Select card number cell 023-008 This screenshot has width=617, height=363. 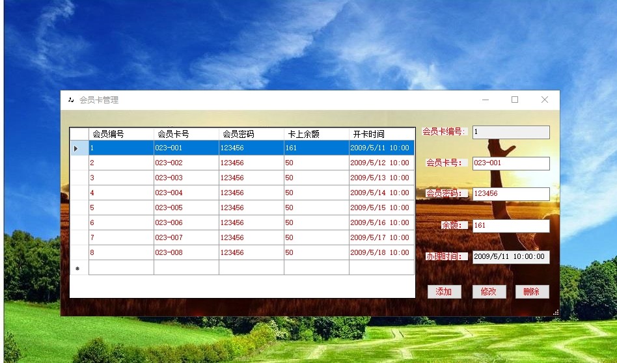tap(187, 252)
